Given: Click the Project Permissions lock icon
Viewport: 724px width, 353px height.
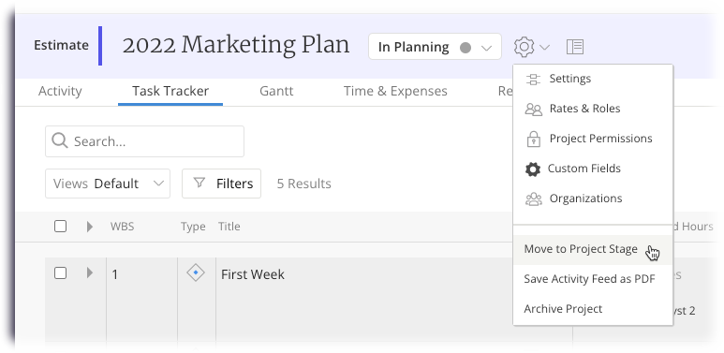Looking at the screenshot, I should [x=533, y=139].
